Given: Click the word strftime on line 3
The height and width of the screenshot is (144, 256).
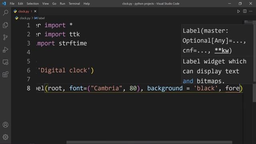Looking at the screenshot, I should [x=73, y=43].
